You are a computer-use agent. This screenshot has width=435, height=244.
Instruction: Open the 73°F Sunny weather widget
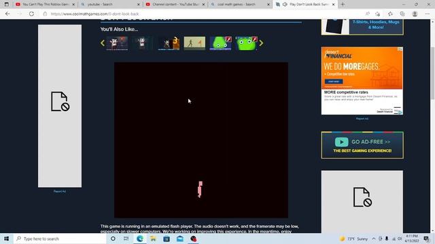[x=353, y=239]
